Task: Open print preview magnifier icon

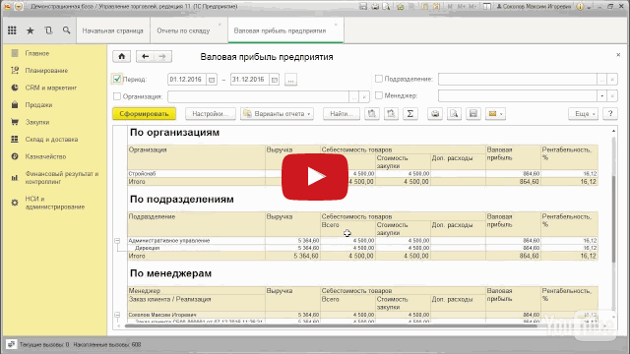Action: point(454,114)
